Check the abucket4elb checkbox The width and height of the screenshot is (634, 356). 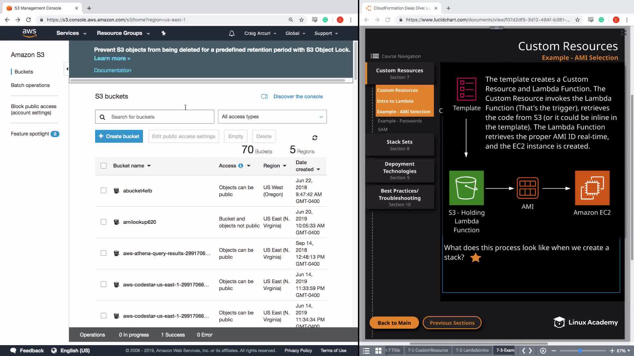(103, 191)
